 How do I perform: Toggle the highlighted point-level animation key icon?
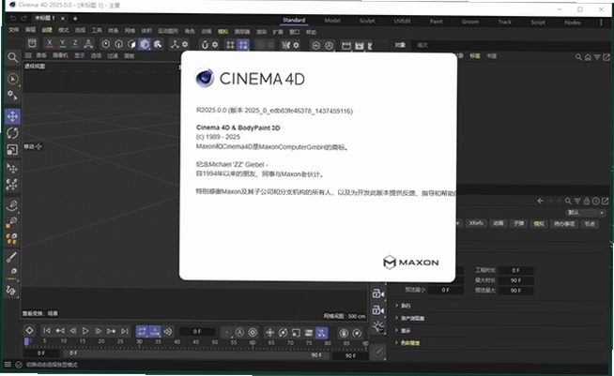point(321,333)
